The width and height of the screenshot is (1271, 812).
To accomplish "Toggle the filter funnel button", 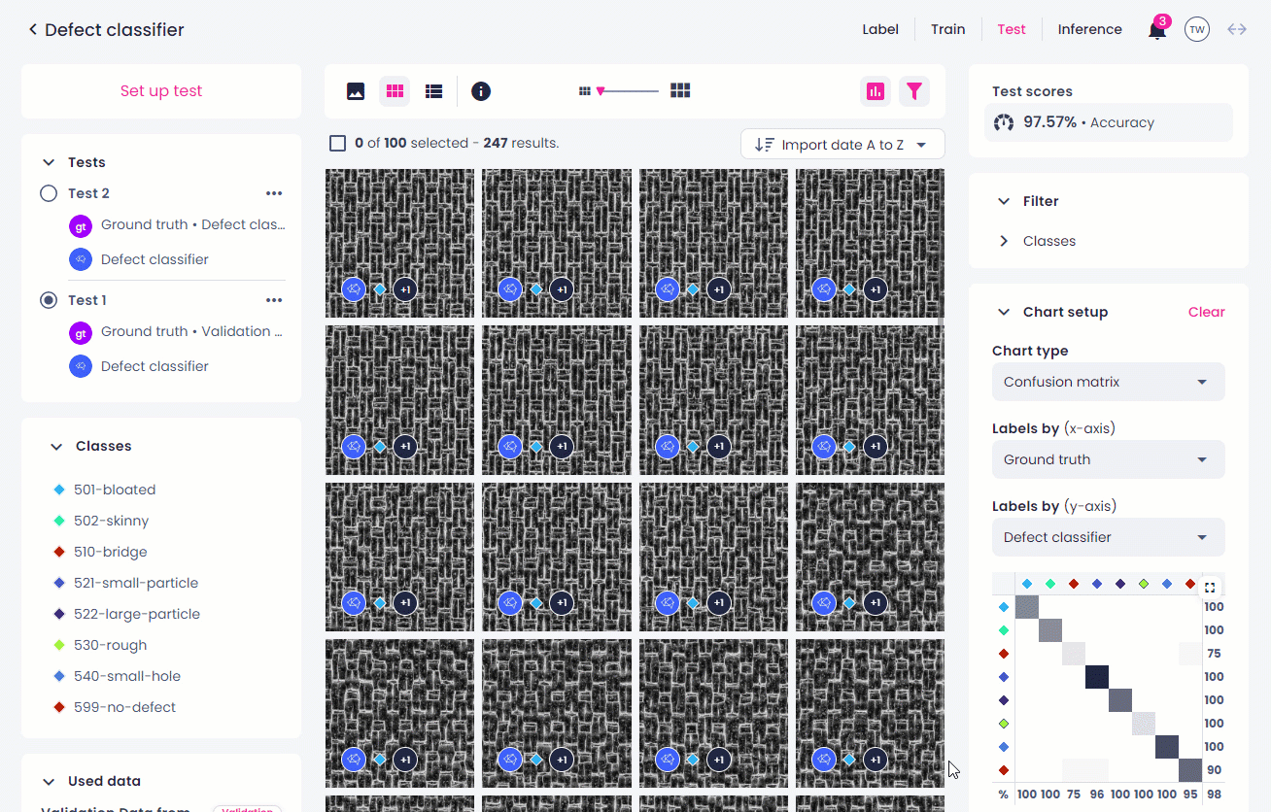I will click(914, 91).
